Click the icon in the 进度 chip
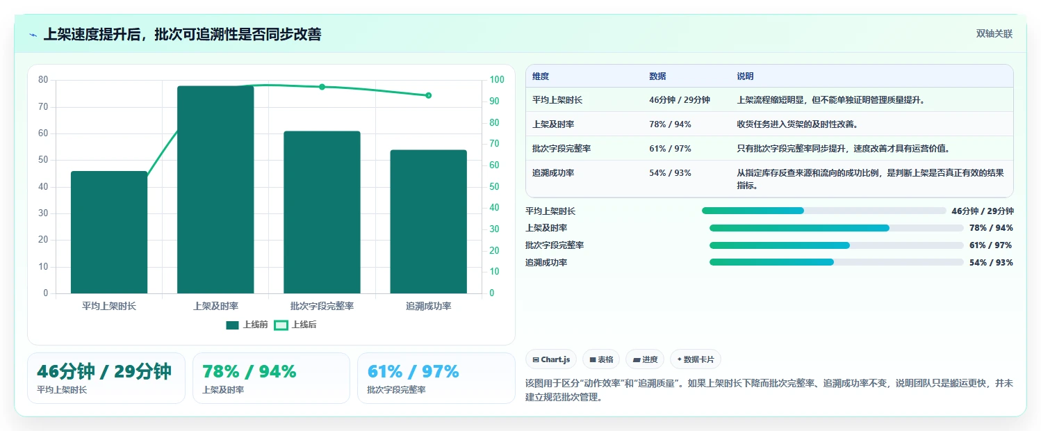Viewport: 1041px width, 431px height. 636,360
